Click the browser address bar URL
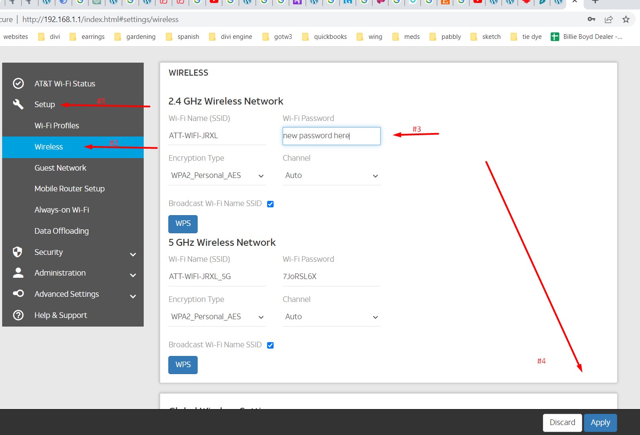The image size is (640, 435). (100, 19)
